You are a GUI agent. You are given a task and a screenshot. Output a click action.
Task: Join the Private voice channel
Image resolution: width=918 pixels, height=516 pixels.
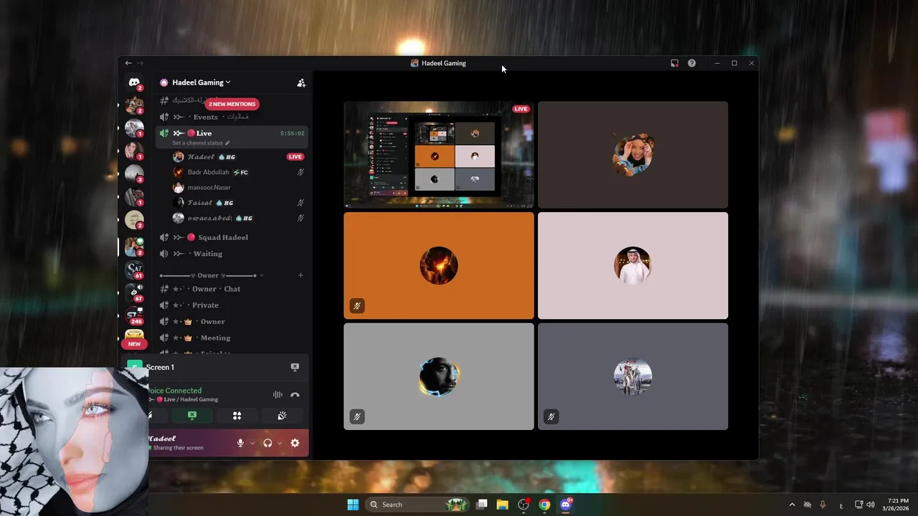[x=232, y=305]
